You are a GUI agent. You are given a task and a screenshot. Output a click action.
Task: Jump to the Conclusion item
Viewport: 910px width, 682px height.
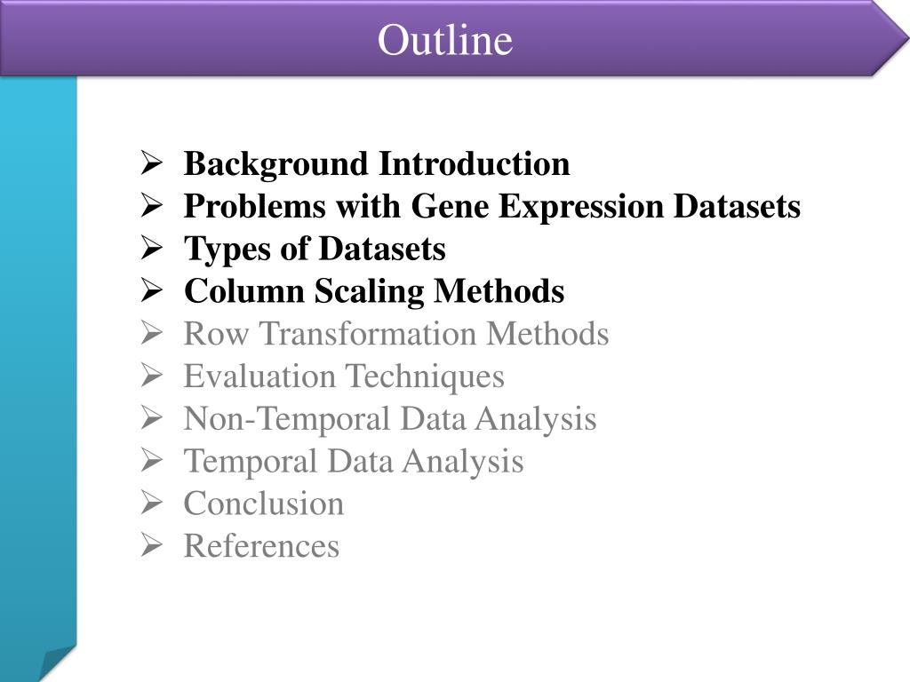pos(264,504)
